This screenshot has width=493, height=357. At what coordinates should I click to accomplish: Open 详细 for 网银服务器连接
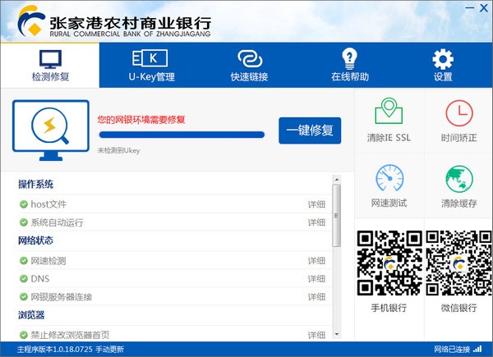click(x=316, y=297)
